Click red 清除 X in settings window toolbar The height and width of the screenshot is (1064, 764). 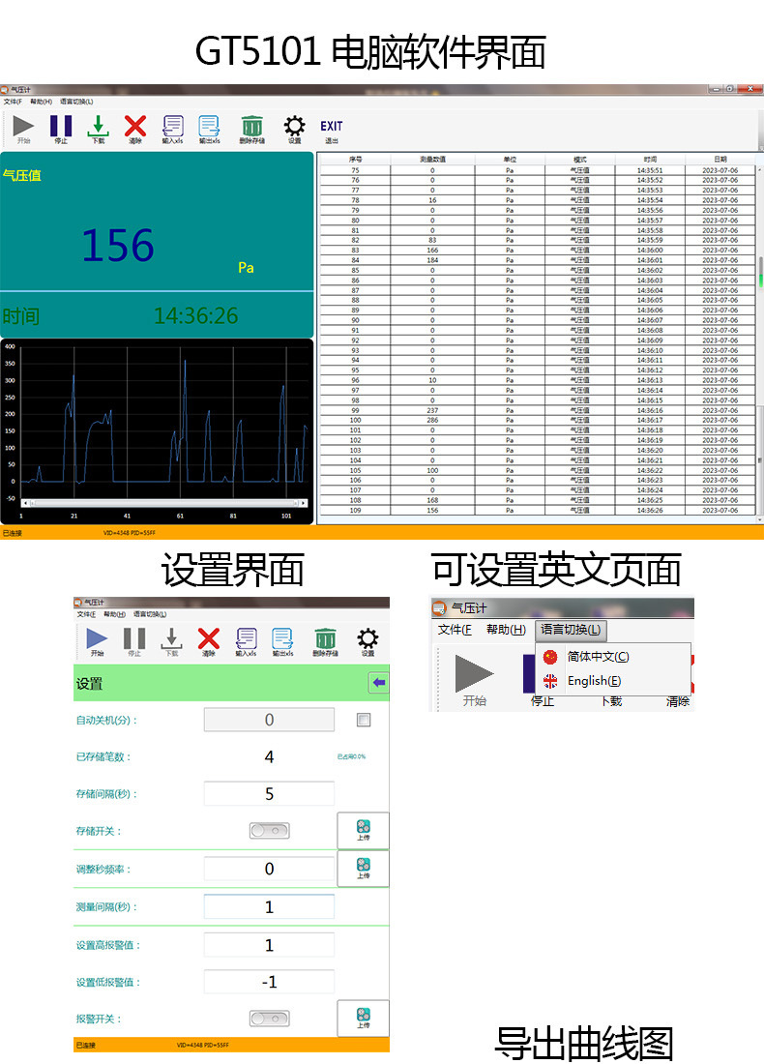[208, 637]
